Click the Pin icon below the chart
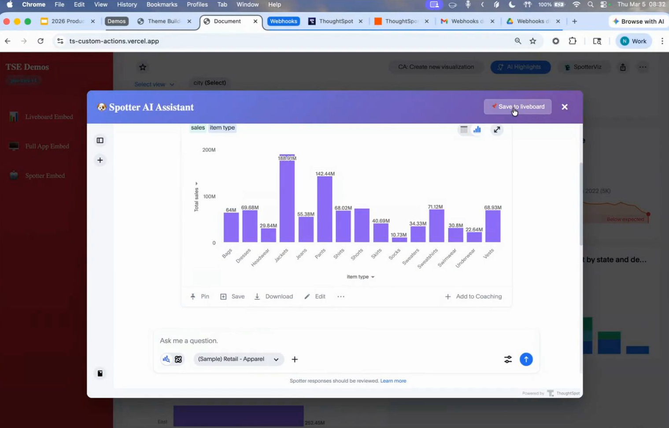The image size is (669, 428). (x=193, y=297)
